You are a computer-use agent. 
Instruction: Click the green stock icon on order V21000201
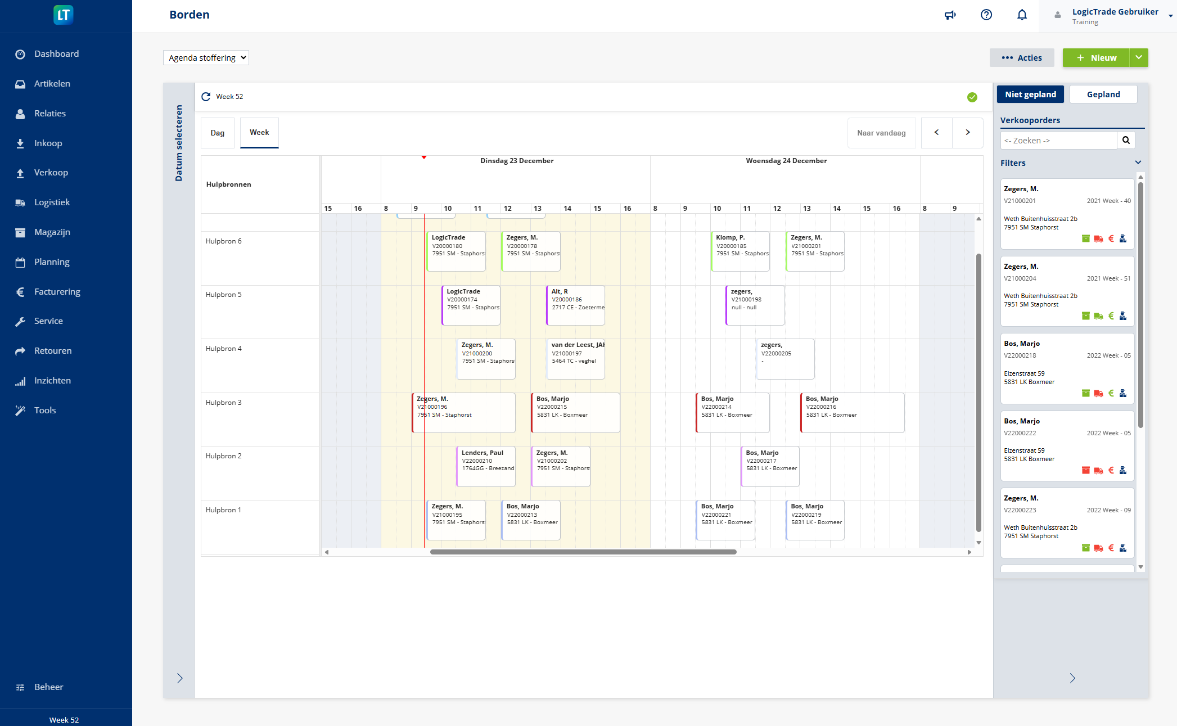1085,238
